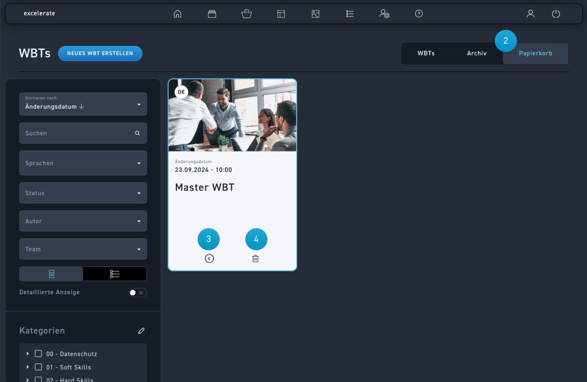Edit categories with the pencil icon

tap(141, 331)
